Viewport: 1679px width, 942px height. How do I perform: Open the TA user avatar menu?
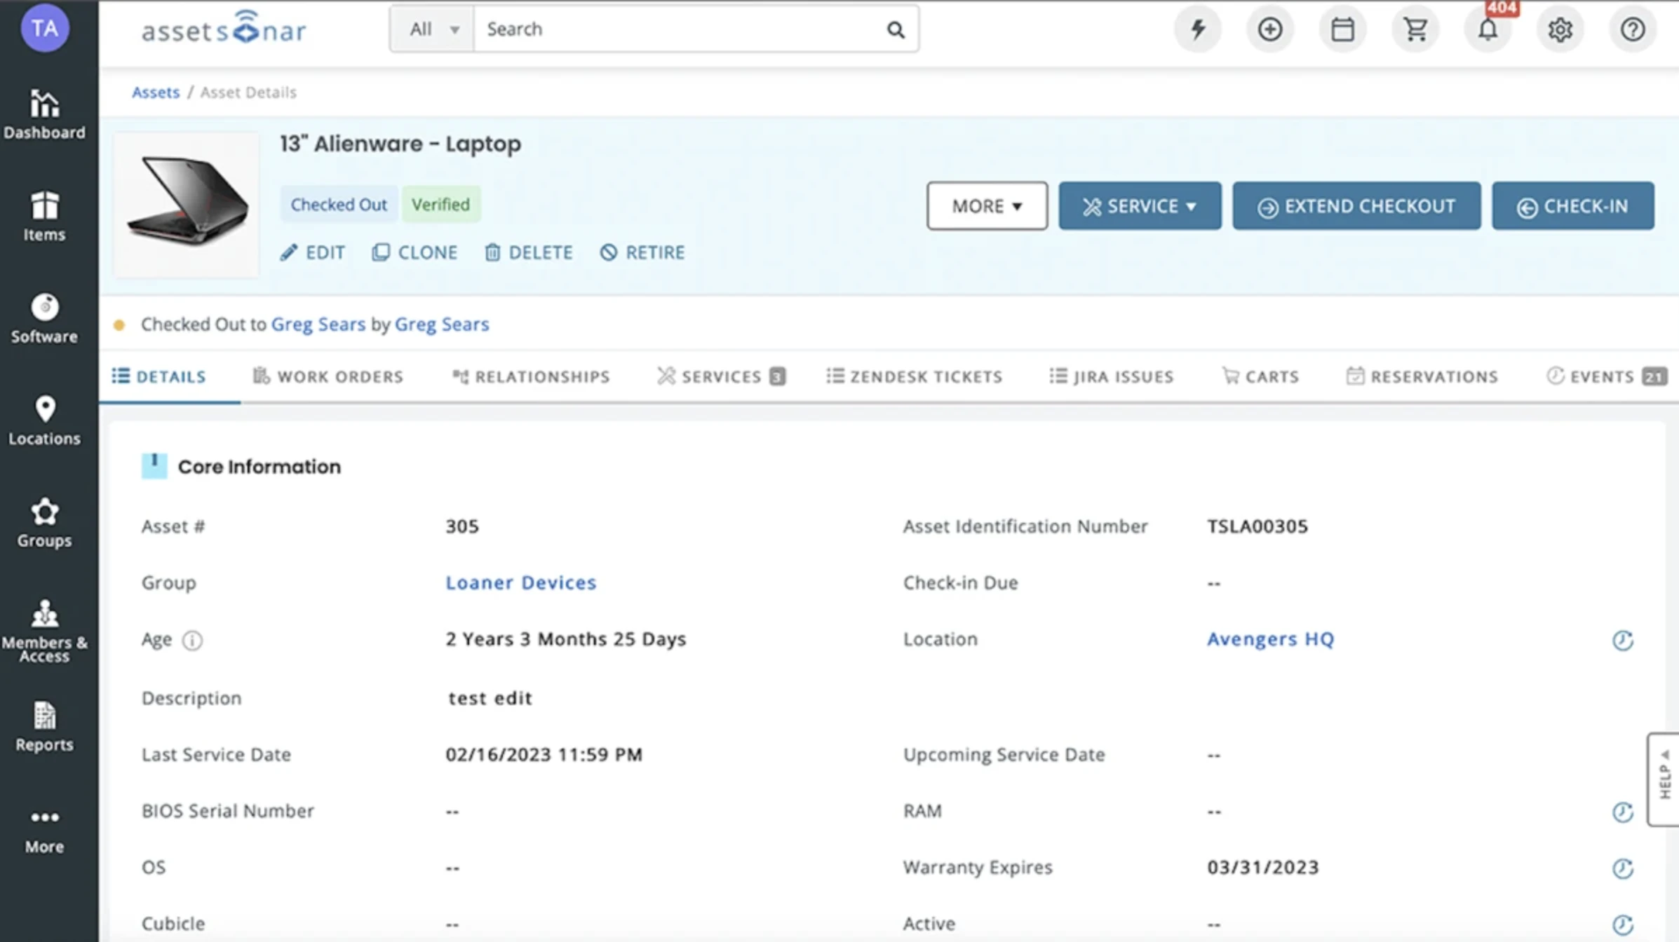(45, 28)
